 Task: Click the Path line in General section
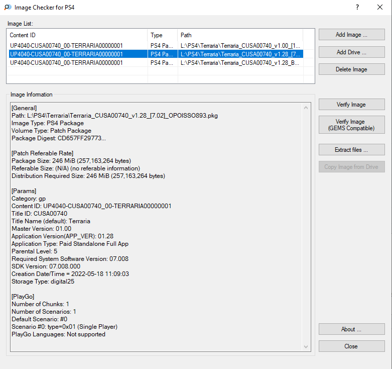click(115, 116)
